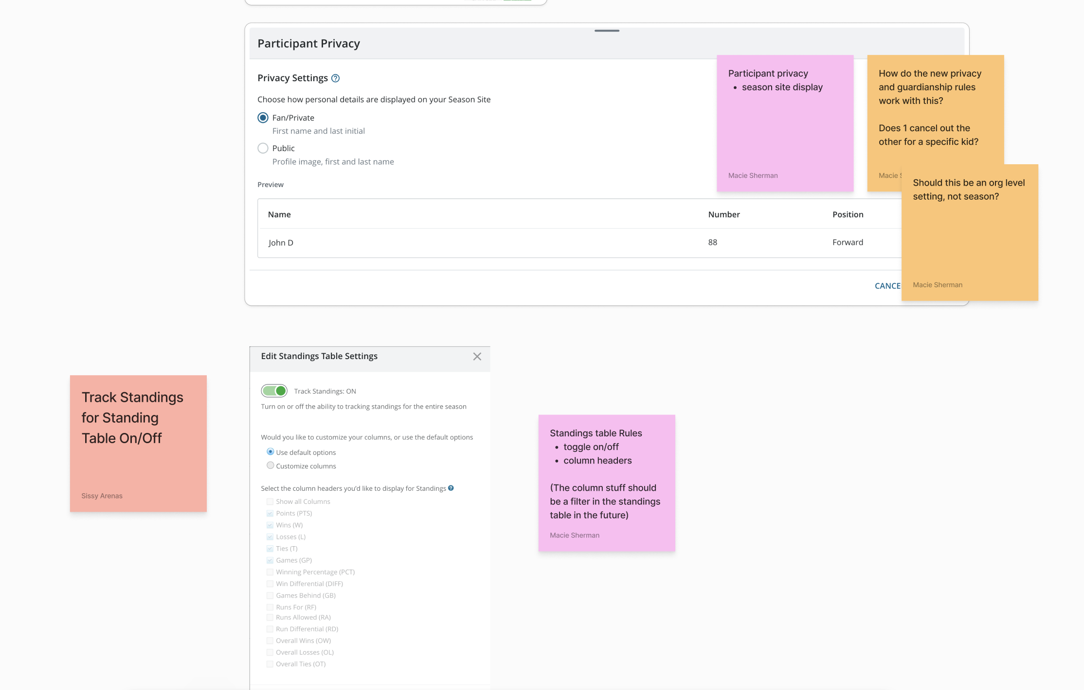Screen dimensions: 1084x690
Task: Toggle the Winning Percentage (PCT) checkbox
Action: tap(270, 572)
